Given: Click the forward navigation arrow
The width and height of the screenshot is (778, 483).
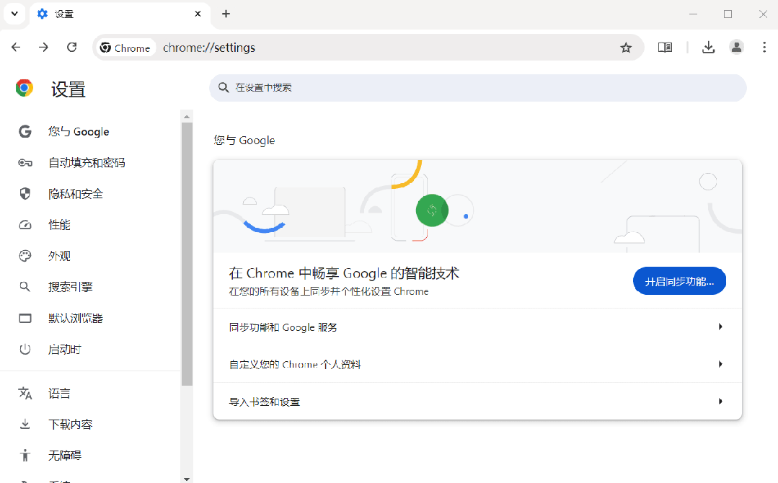Looking at the screenshot, I should (44, 47).
